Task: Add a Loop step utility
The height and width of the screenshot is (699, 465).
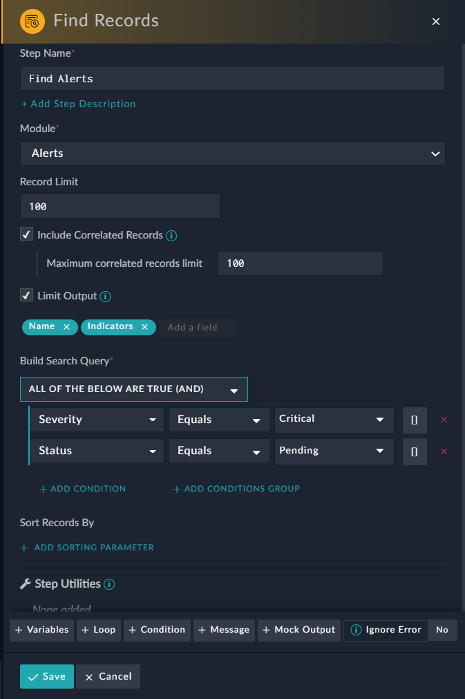Action: (x=99, y=630)
